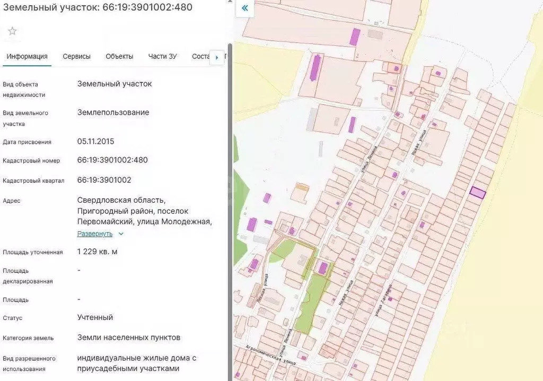Add the land plot to favorites with the star icon

point(13,31)
